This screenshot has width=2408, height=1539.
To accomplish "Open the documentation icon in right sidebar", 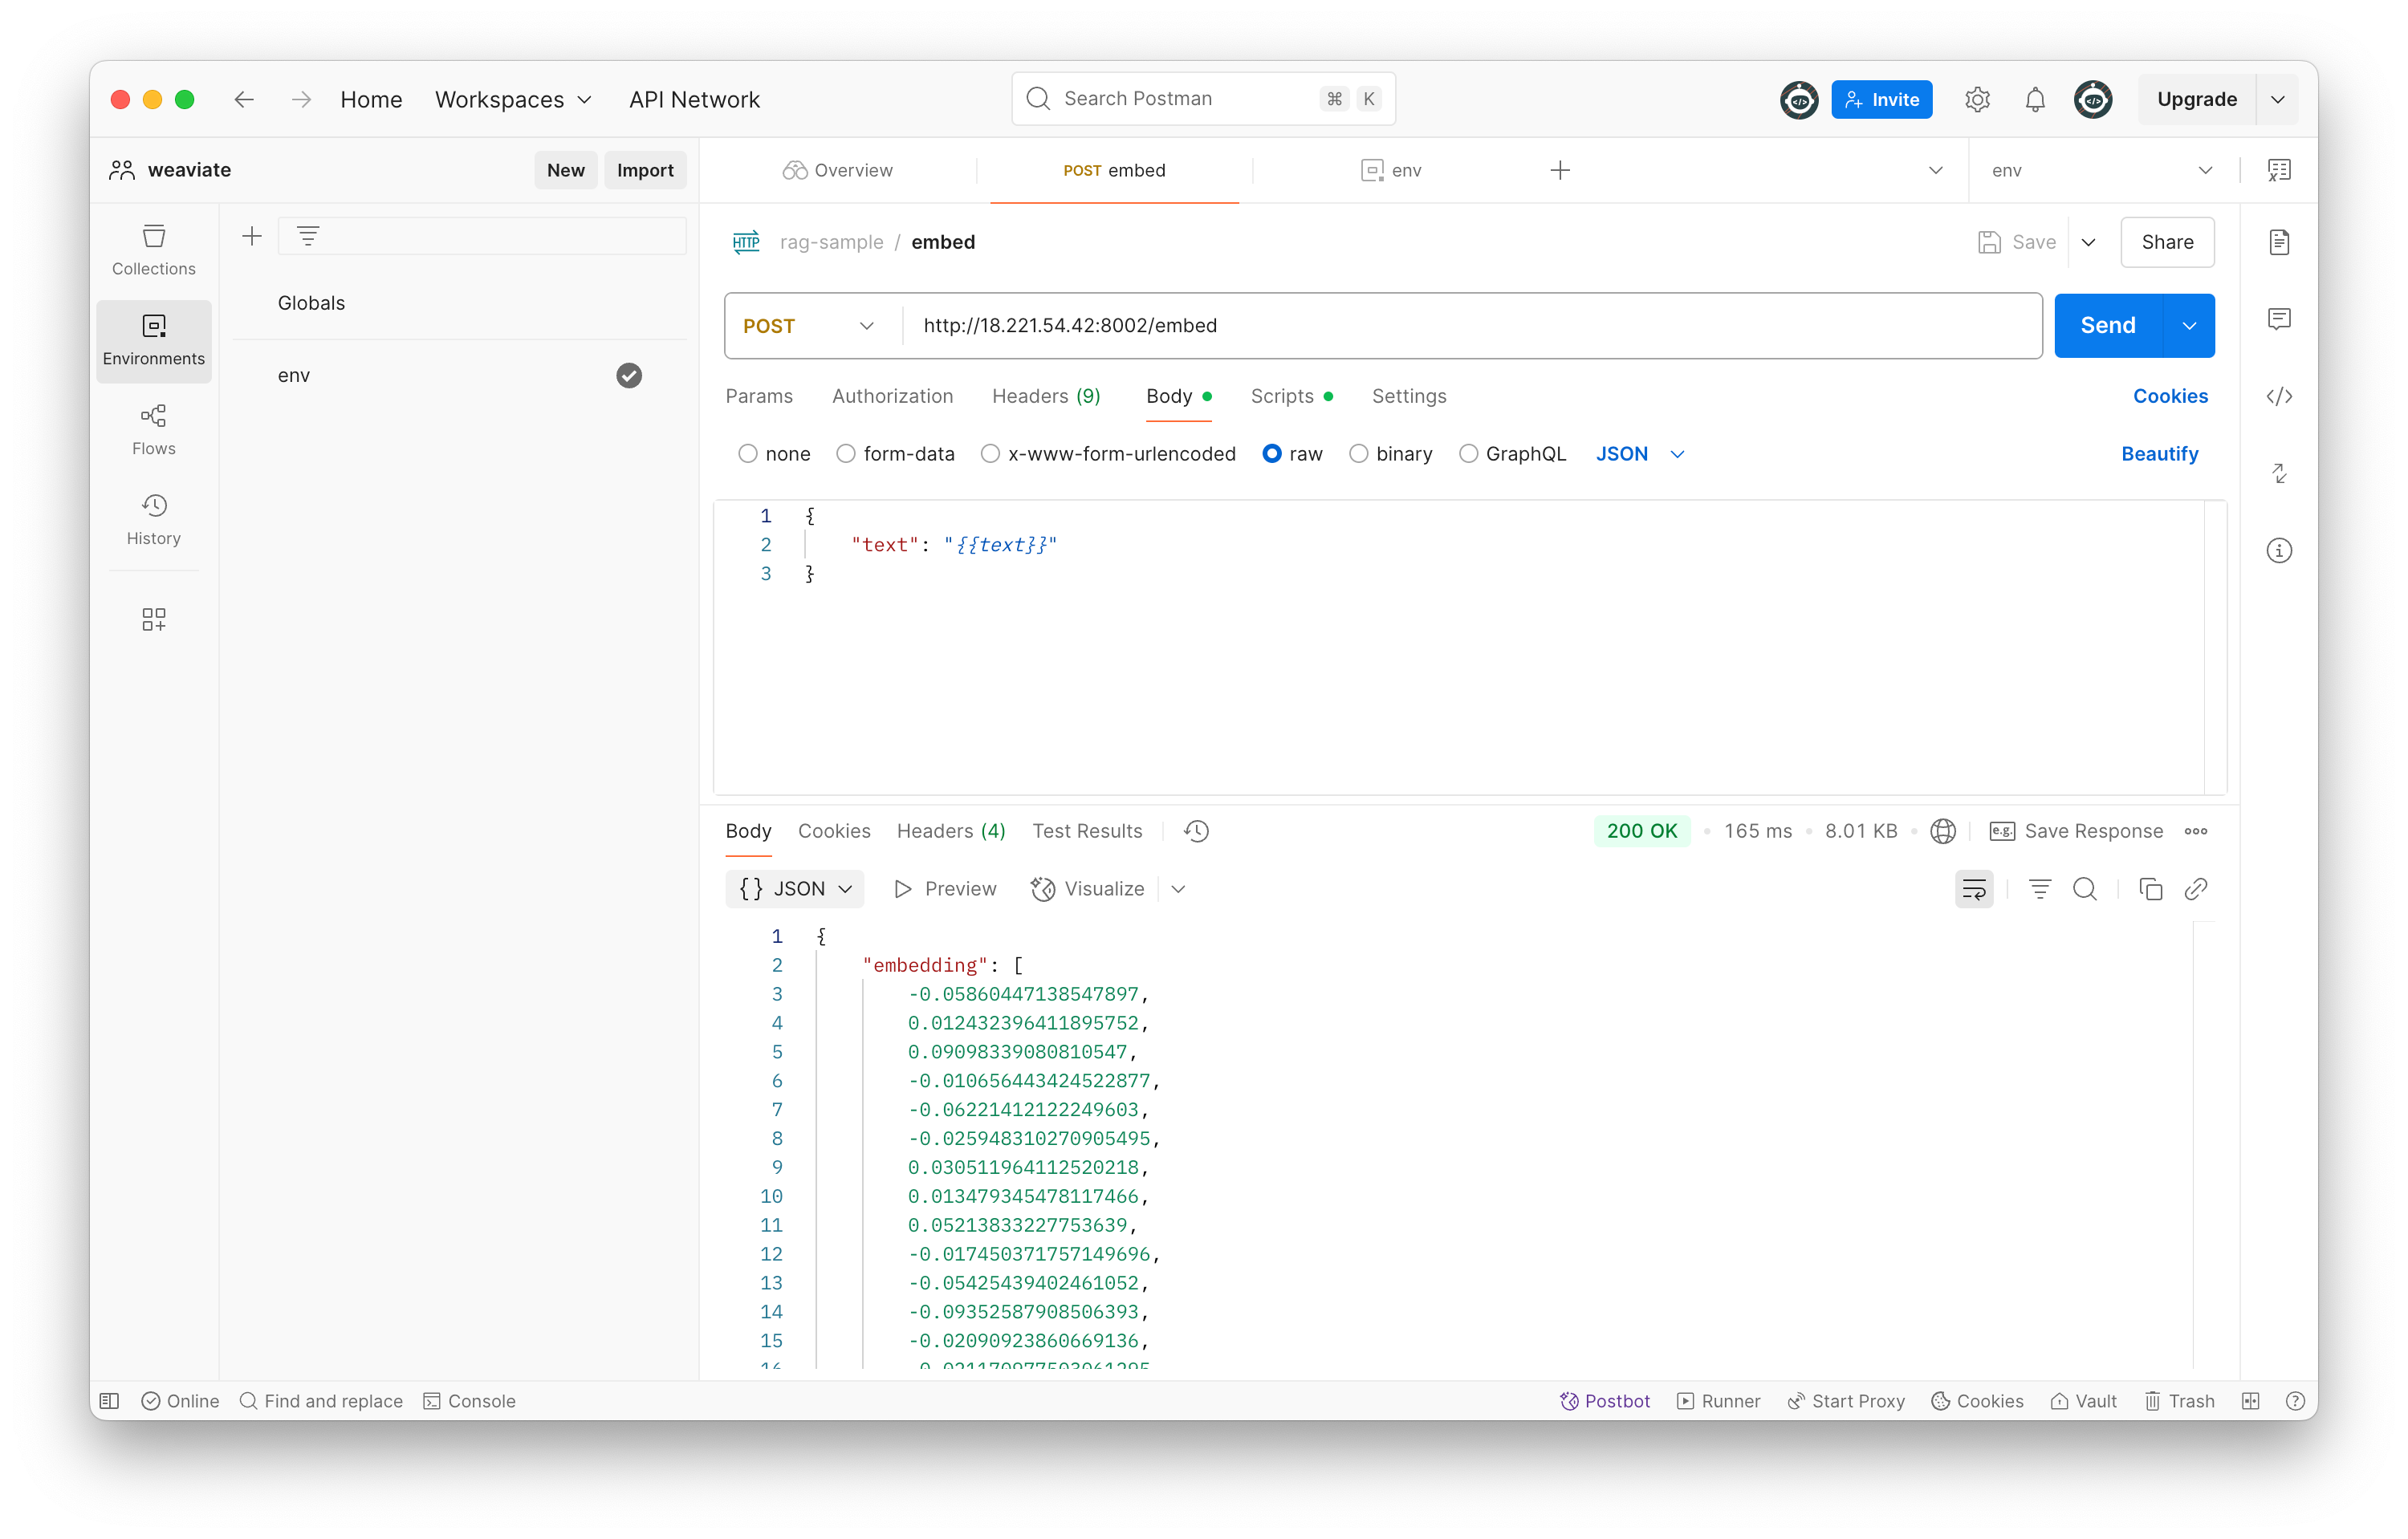I will tap(2279, 242).
